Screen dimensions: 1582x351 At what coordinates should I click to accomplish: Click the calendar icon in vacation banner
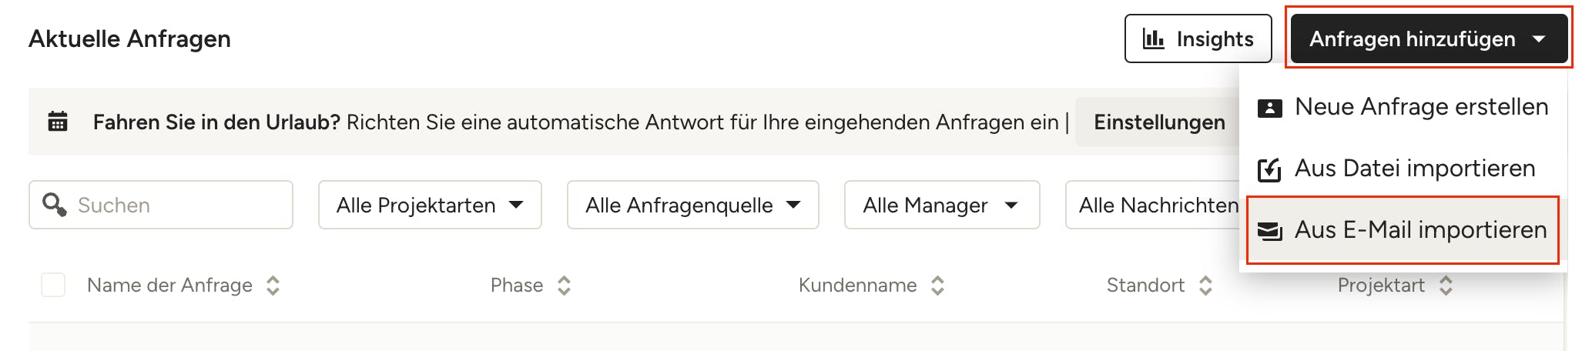tap(58, 122)
